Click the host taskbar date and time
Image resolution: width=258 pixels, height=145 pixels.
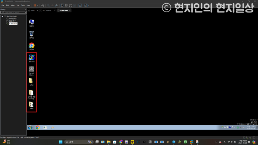[243, 142]
